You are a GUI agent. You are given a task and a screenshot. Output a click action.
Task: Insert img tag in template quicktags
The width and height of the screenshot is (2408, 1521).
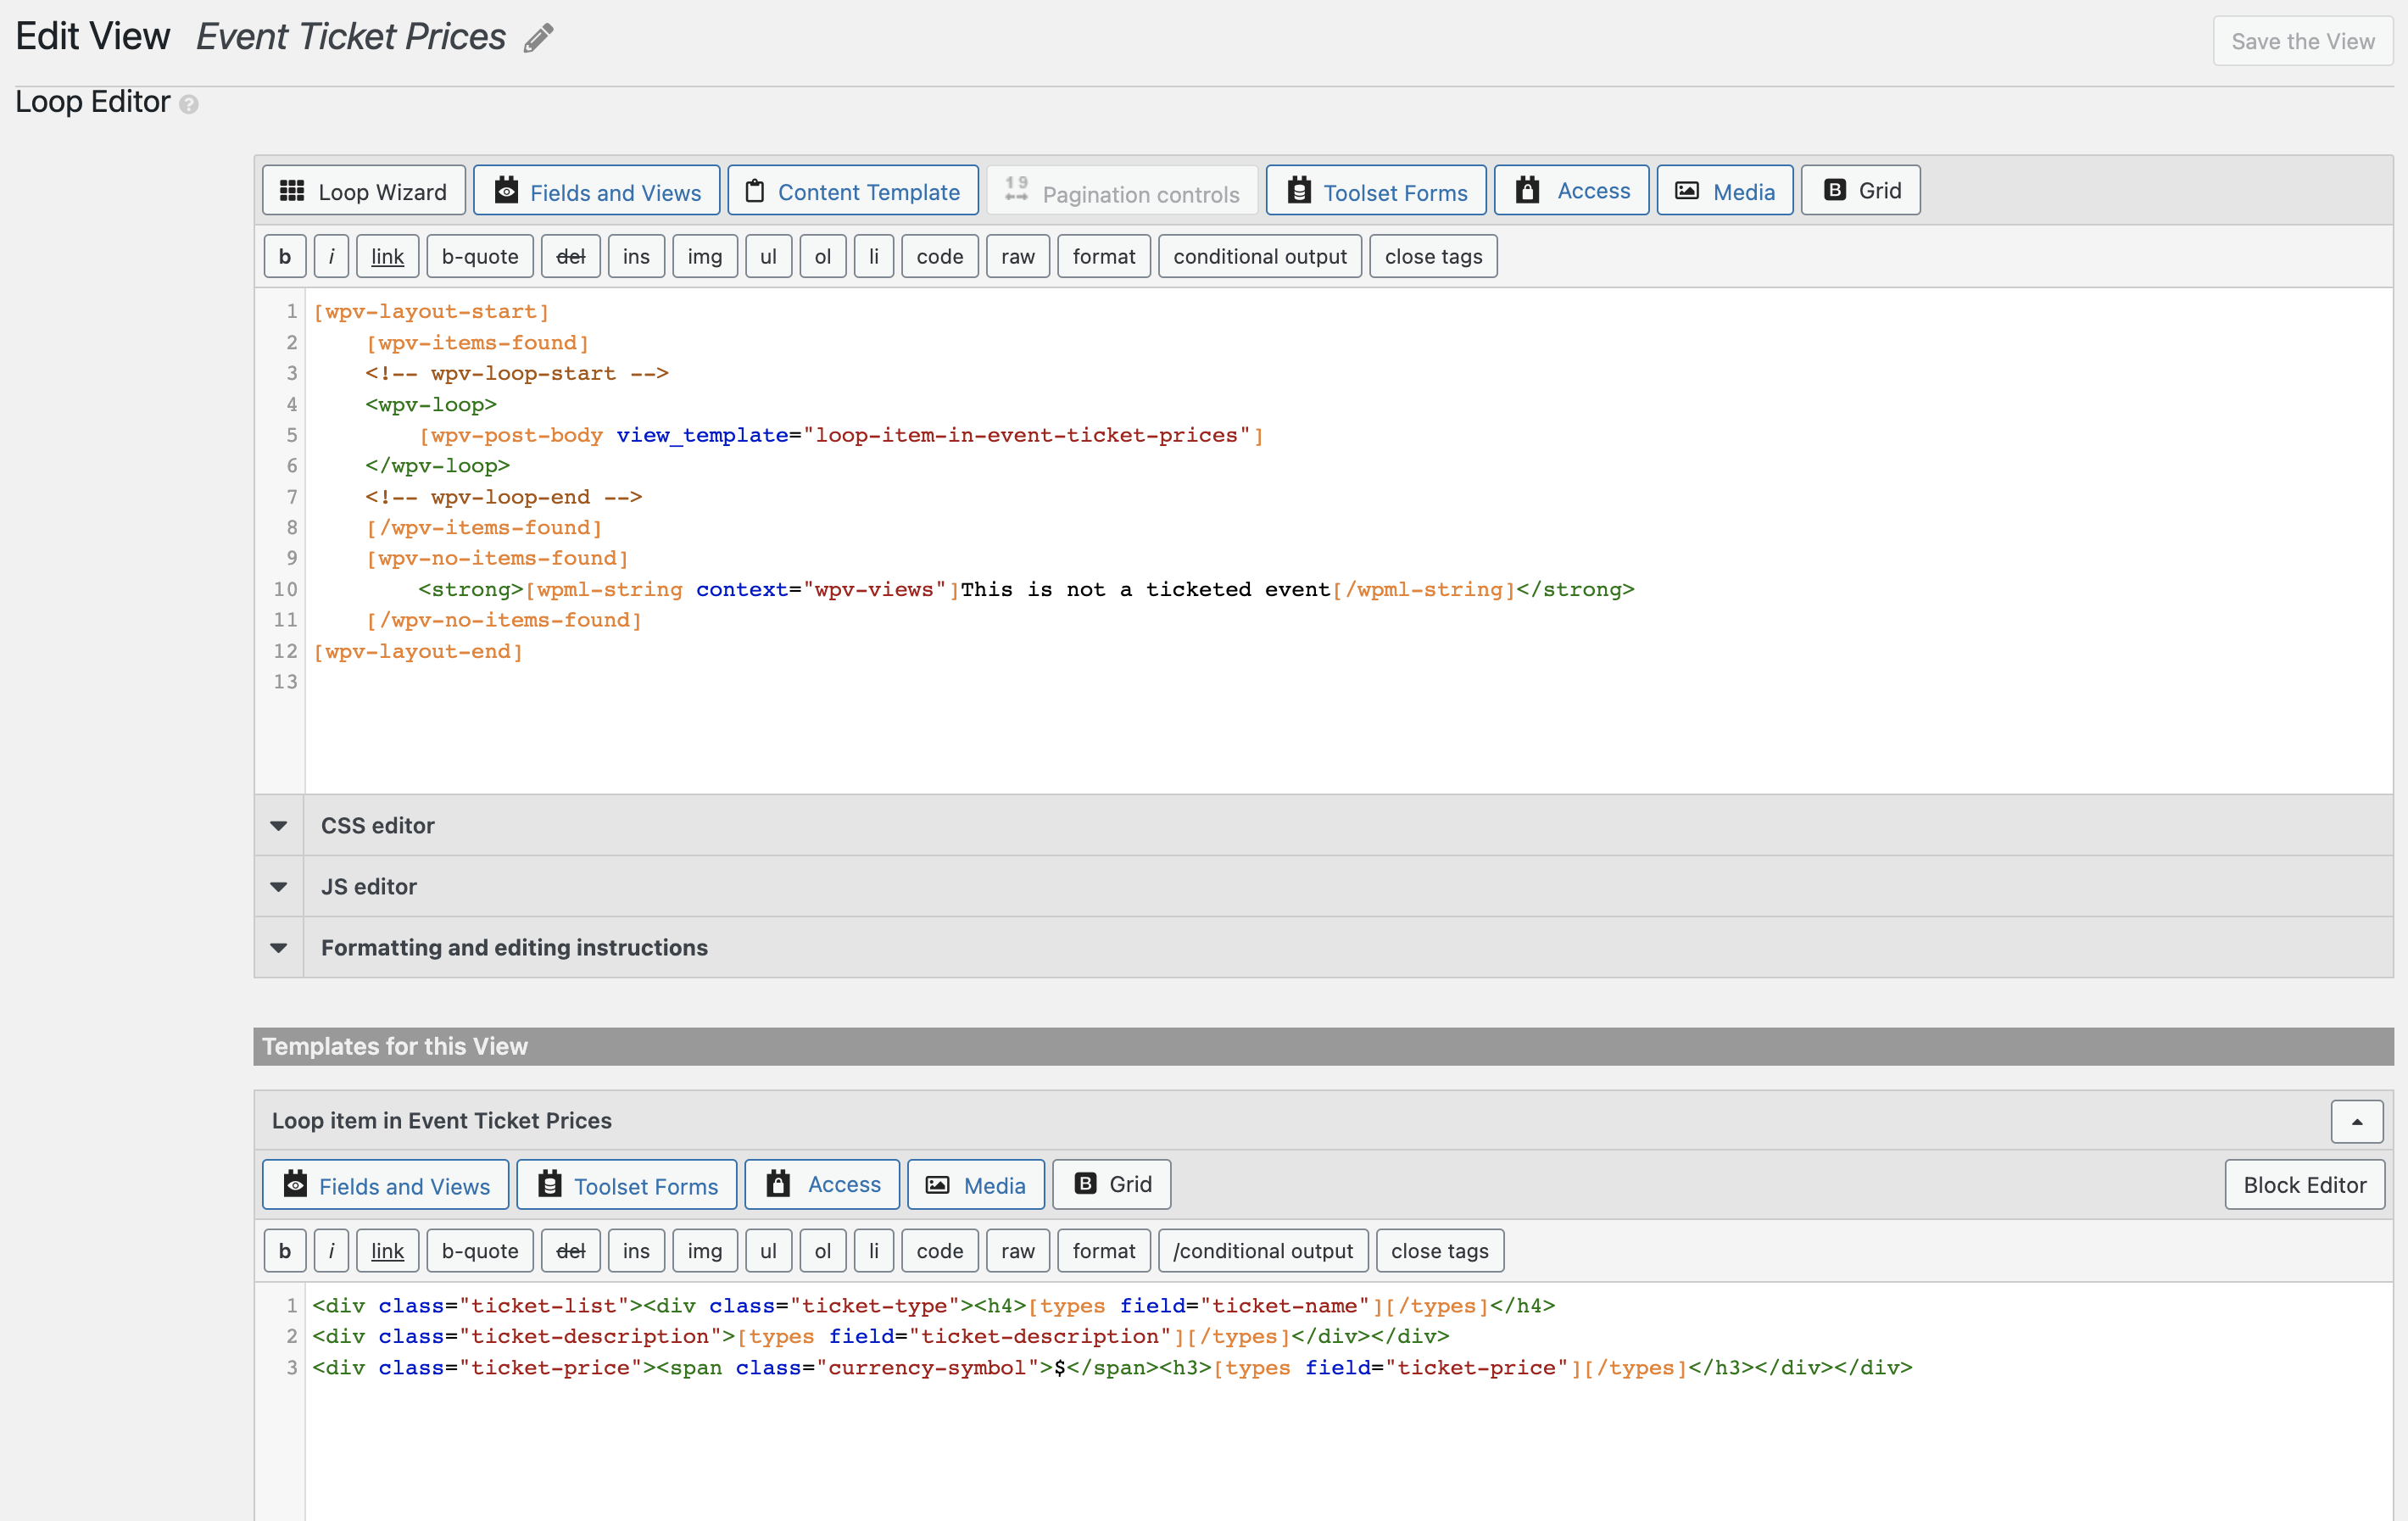tap(705, 1251)
